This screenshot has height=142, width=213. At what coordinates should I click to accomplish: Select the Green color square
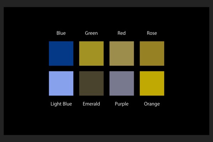[92, 54]
